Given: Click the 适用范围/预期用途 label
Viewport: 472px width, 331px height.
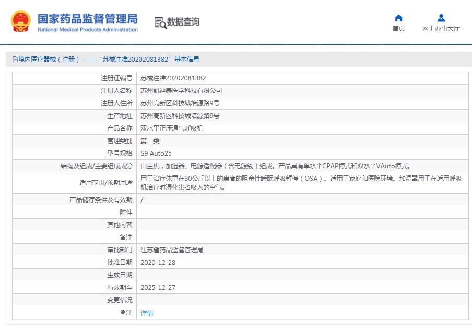Looking at the screenshot, I should coord(106,183).
